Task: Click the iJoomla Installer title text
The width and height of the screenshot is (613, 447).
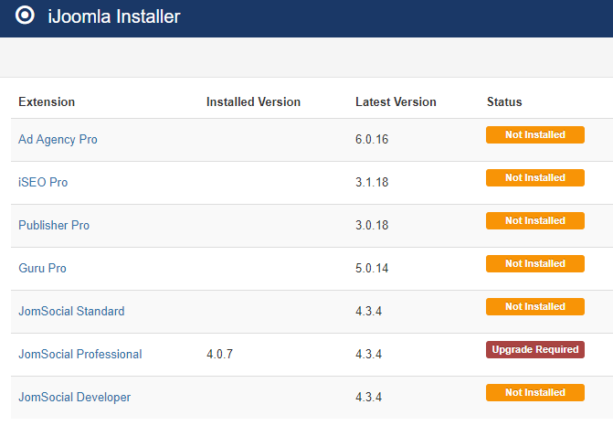Action: click(114, 16)
